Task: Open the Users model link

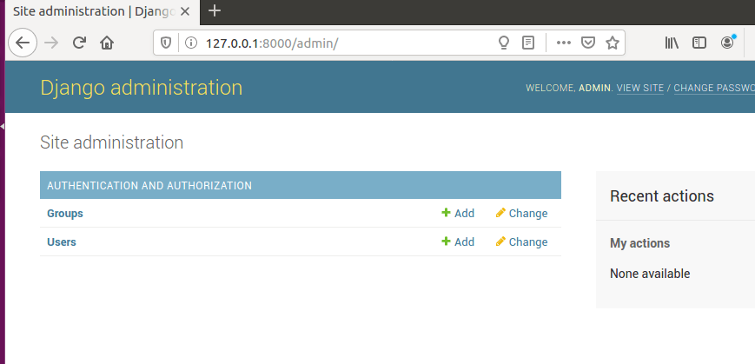Action: [x=62, y=242]
